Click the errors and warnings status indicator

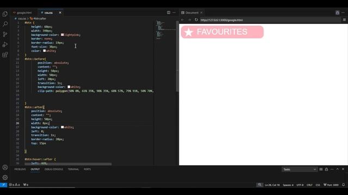tap(15, 185)
